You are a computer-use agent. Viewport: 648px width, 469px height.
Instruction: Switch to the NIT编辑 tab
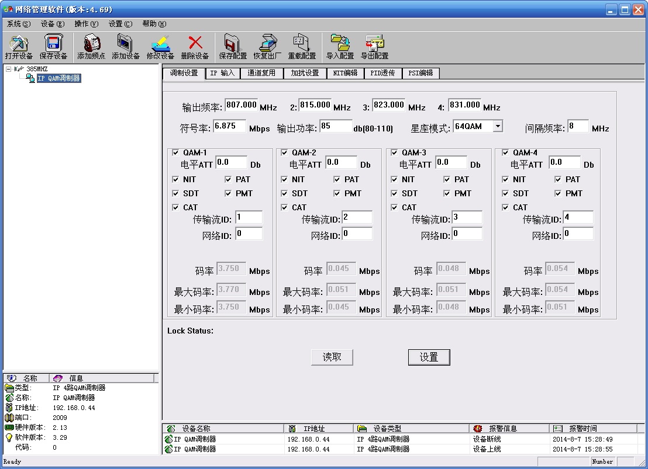[345, 73]
